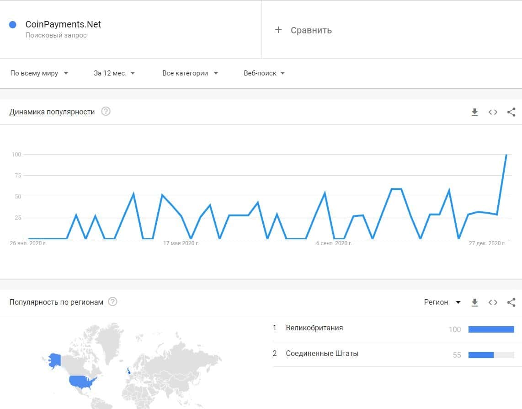Download the interest over time chart data
The height and width of the screenshot is (409, 522).
pos(474,112)
